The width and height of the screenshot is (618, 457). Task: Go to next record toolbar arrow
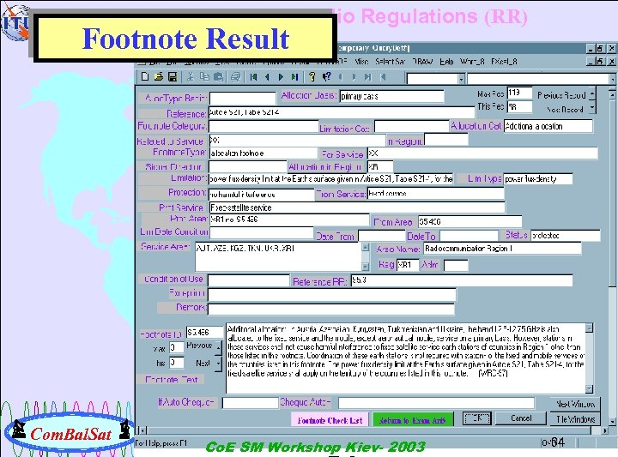[x=281, y=77]
